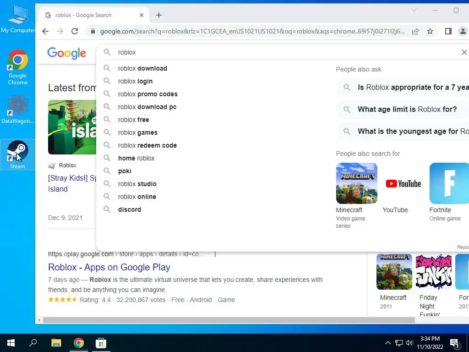Open the Fortnite online game card
469x352 pixels.
pyautogui.click(x=449, y=192)
